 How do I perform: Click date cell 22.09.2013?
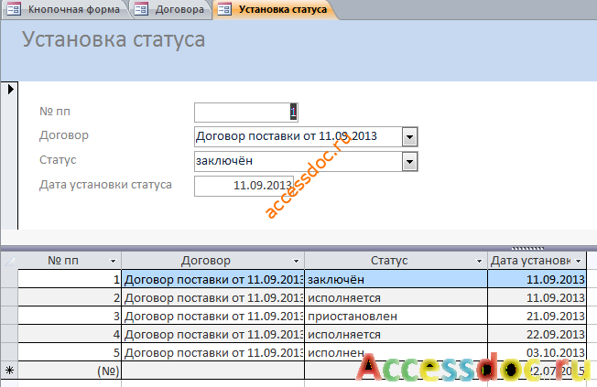[537, 334]
